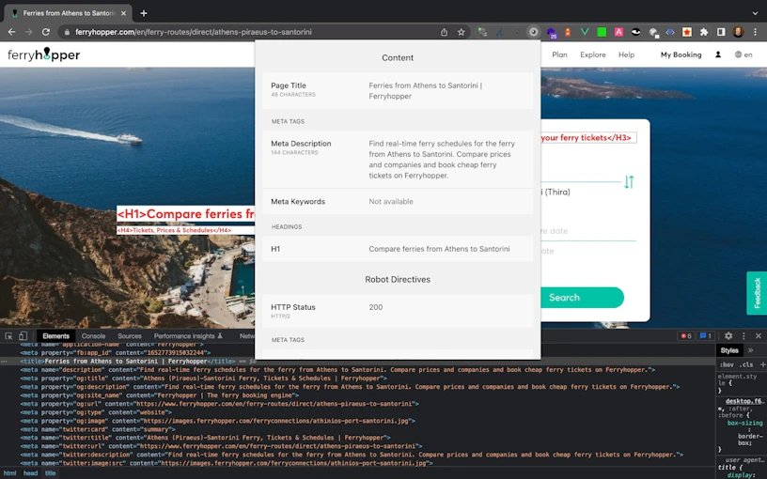Open DevTools three-dot customize menu
767x479 pixels.
tap(744, 336)
